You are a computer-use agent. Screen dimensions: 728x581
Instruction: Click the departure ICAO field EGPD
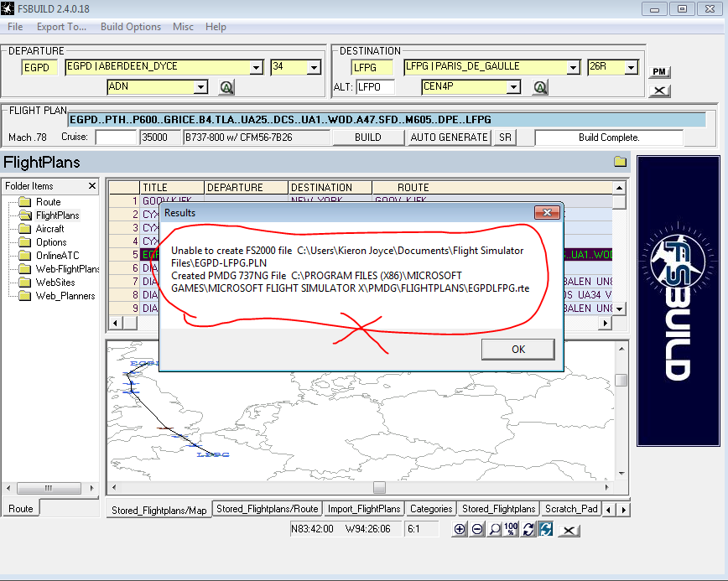click(x=39, y=68)
